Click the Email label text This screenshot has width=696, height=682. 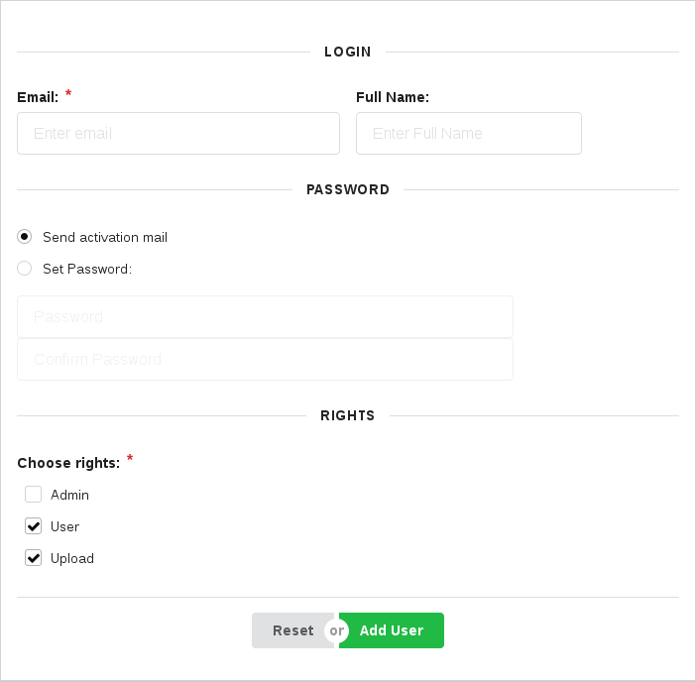pyautogui.click(x=38, y=97)
